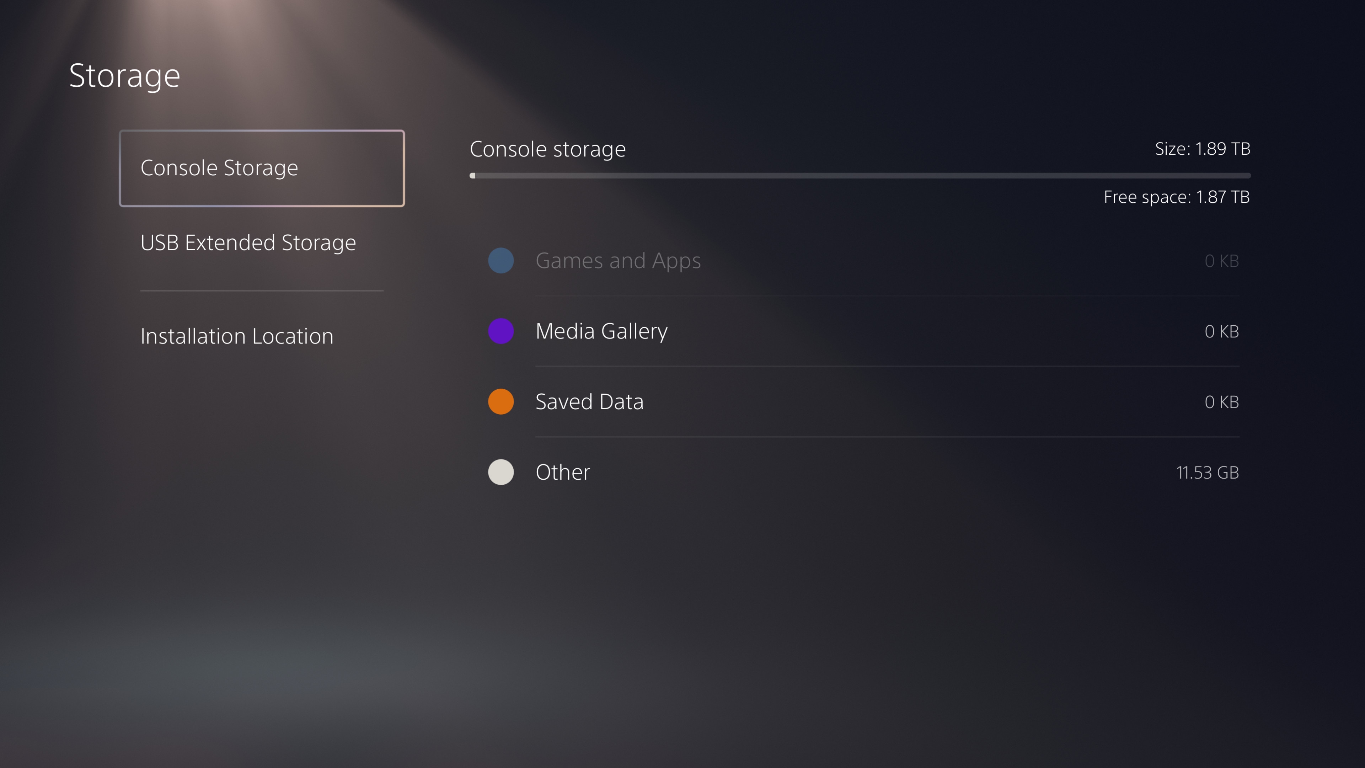
Task: Click the console storage usage bar
Action: [x=860, y=175]
